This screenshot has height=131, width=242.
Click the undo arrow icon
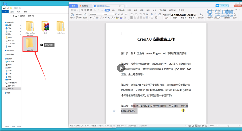point(95,10)
